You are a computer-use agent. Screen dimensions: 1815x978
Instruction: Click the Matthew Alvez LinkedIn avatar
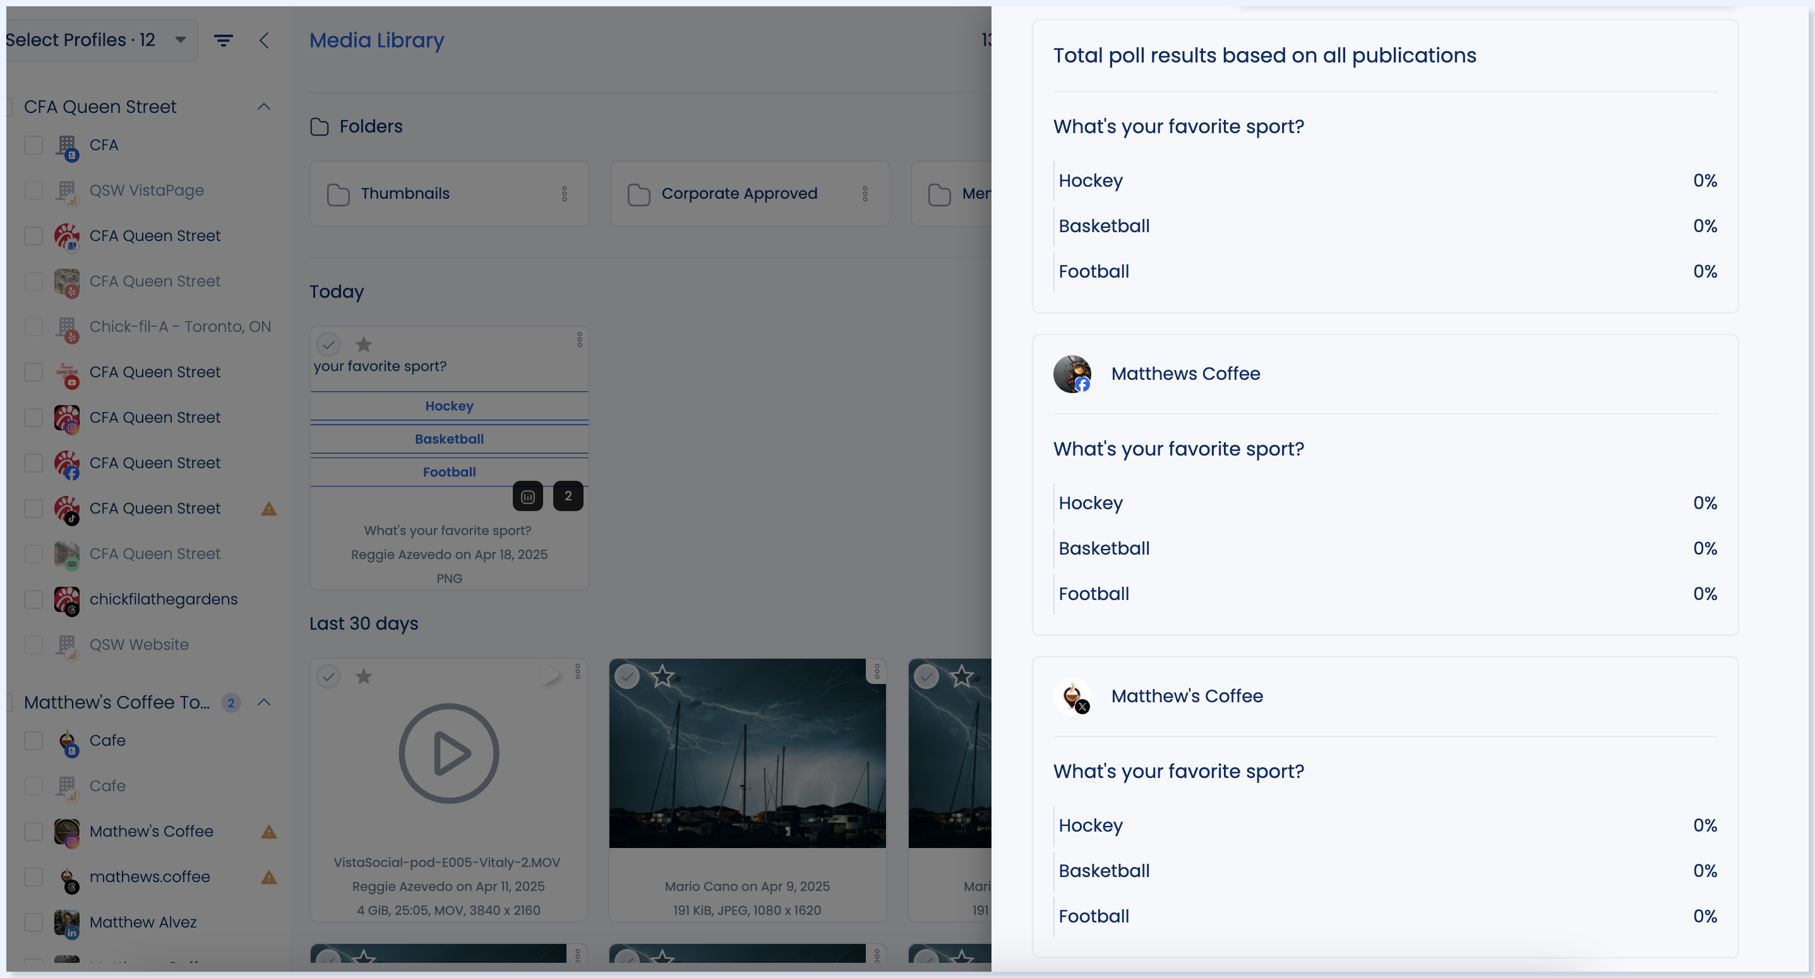coord(67,924)
